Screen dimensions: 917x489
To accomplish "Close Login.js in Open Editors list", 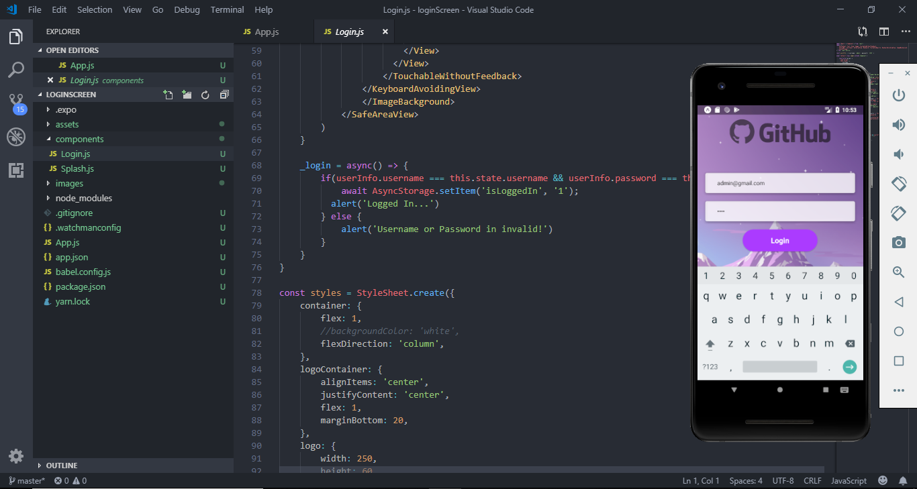I will click(50, 80).
